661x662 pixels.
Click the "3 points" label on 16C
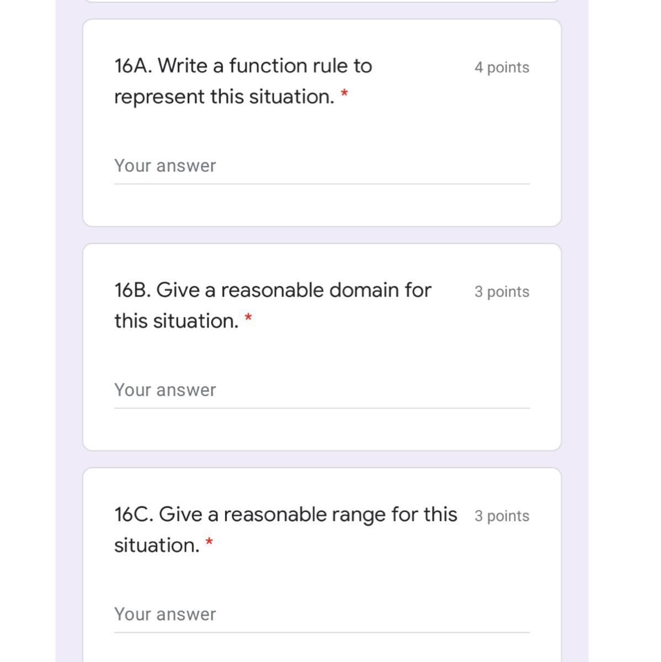(x=502, y=516)
